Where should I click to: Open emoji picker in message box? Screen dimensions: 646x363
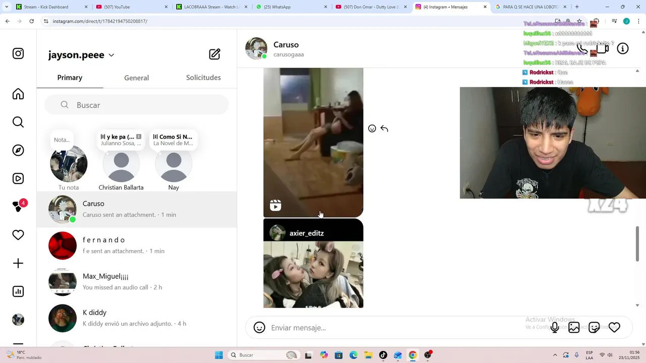coord(259,328)
